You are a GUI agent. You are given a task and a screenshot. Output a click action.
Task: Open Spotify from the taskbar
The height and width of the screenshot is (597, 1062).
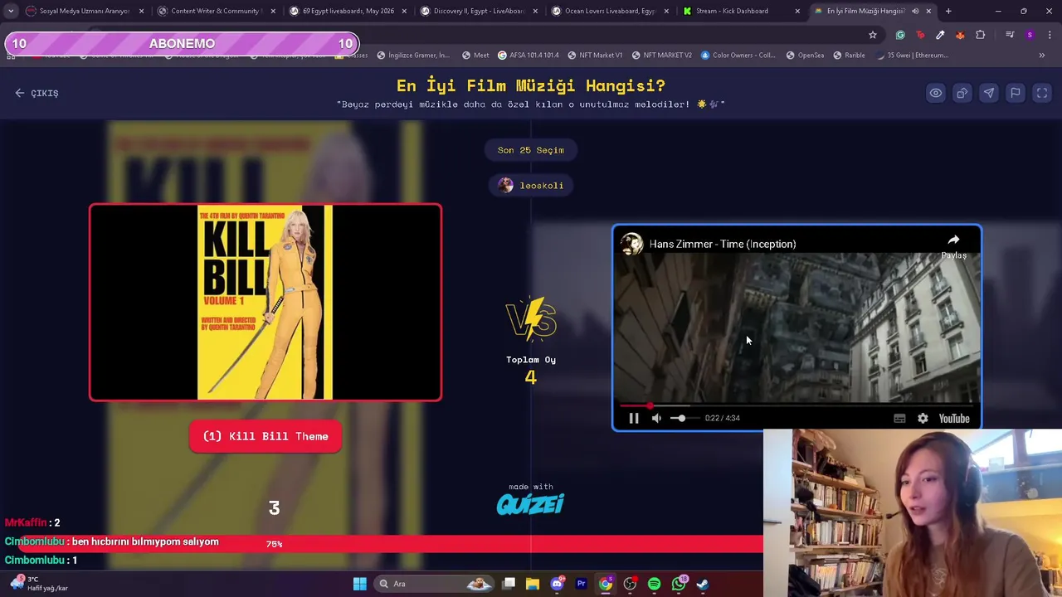[654, 584]
